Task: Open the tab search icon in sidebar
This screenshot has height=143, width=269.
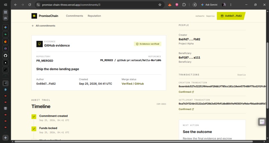Action: [5, 18]
